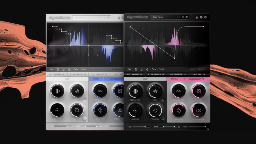
Task: Click pink Stereo Width knob
Action: [x=198, y=110]
